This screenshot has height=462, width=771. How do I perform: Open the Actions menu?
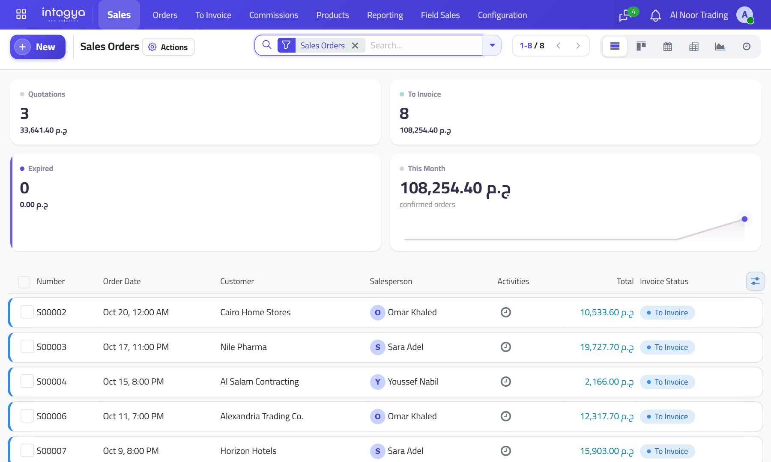pos(168,47)
